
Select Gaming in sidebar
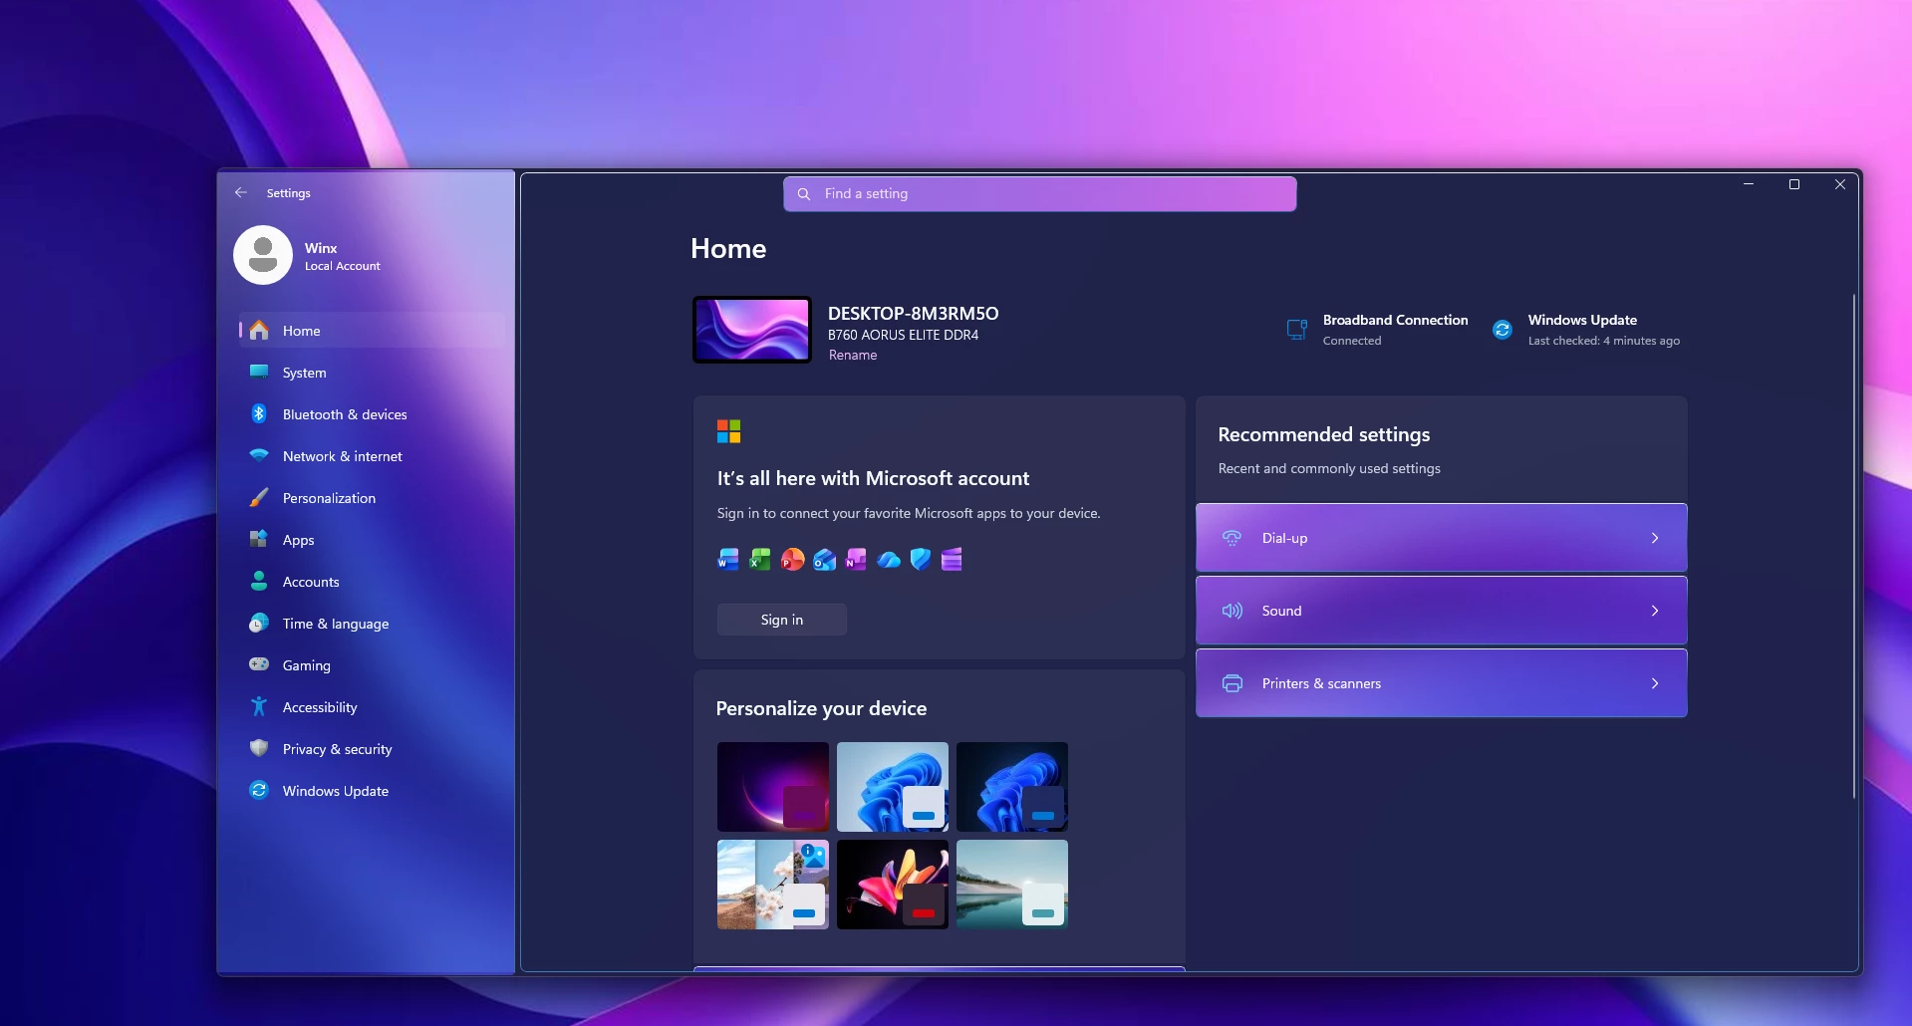[x=371, y=664]
